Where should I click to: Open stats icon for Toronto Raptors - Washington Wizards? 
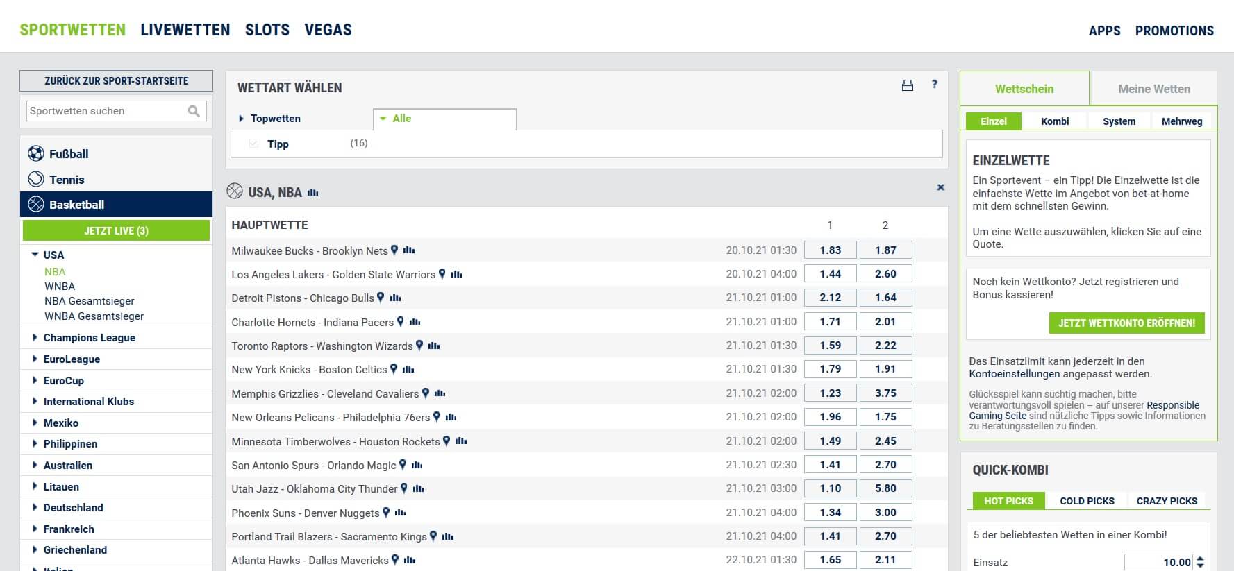[x=434, y=346]
